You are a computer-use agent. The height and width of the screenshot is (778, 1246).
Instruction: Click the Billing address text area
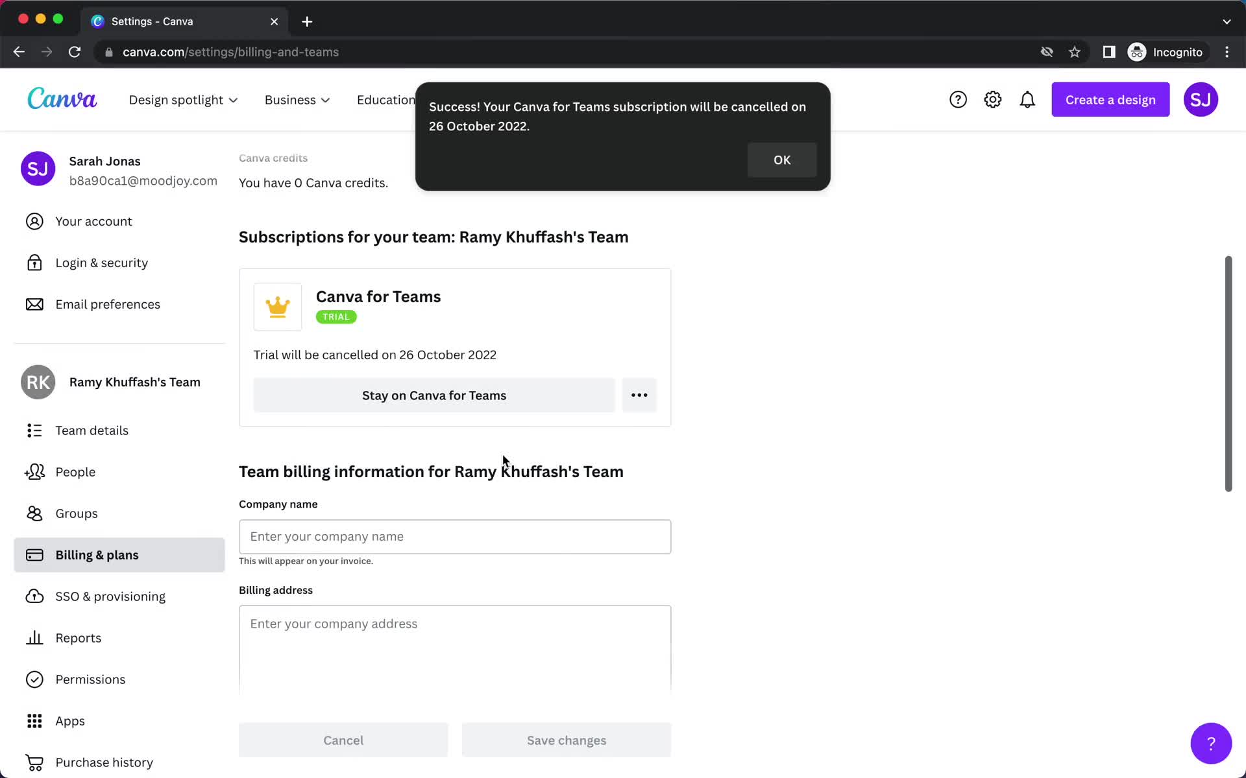pyautogui.click(x=455, y=649)
